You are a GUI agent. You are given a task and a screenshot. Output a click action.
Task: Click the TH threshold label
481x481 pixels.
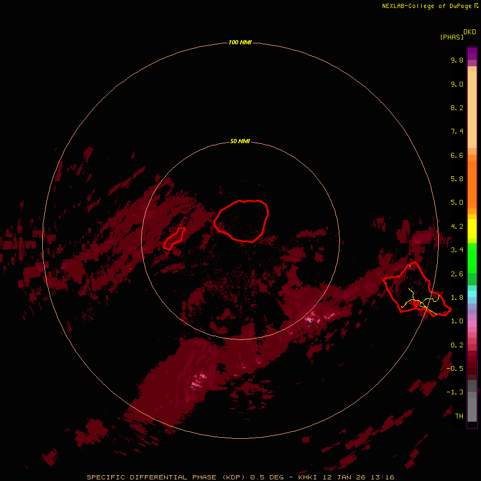pyautogui.click(x=459, y=416)
